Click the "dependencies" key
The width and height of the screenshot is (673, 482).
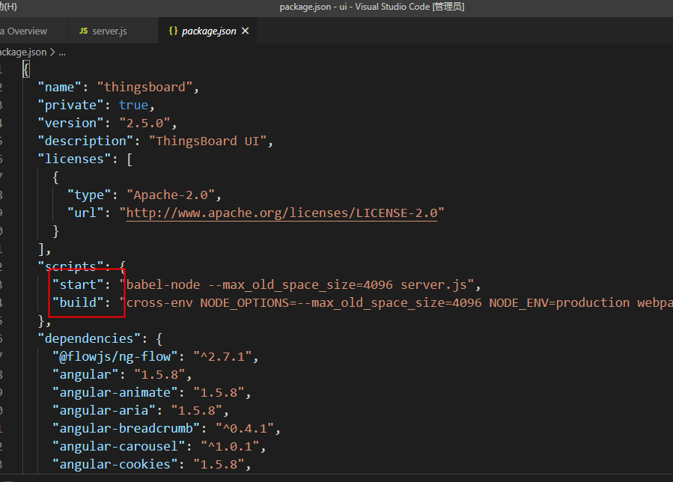[89, 338]
